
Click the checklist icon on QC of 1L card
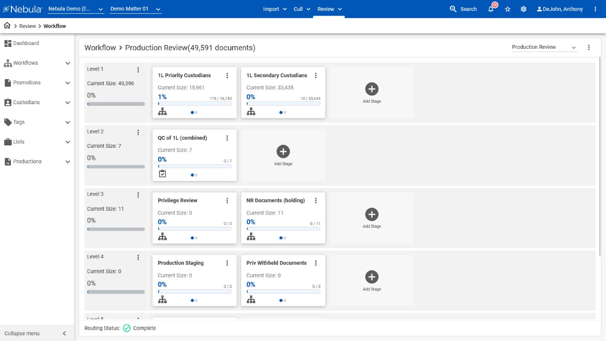tap(162, 174)
